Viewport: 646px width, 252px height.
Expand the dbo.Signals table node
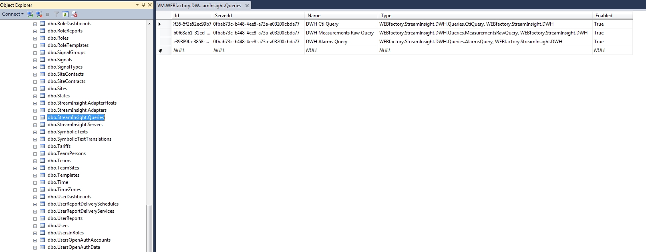pos(35,60)
